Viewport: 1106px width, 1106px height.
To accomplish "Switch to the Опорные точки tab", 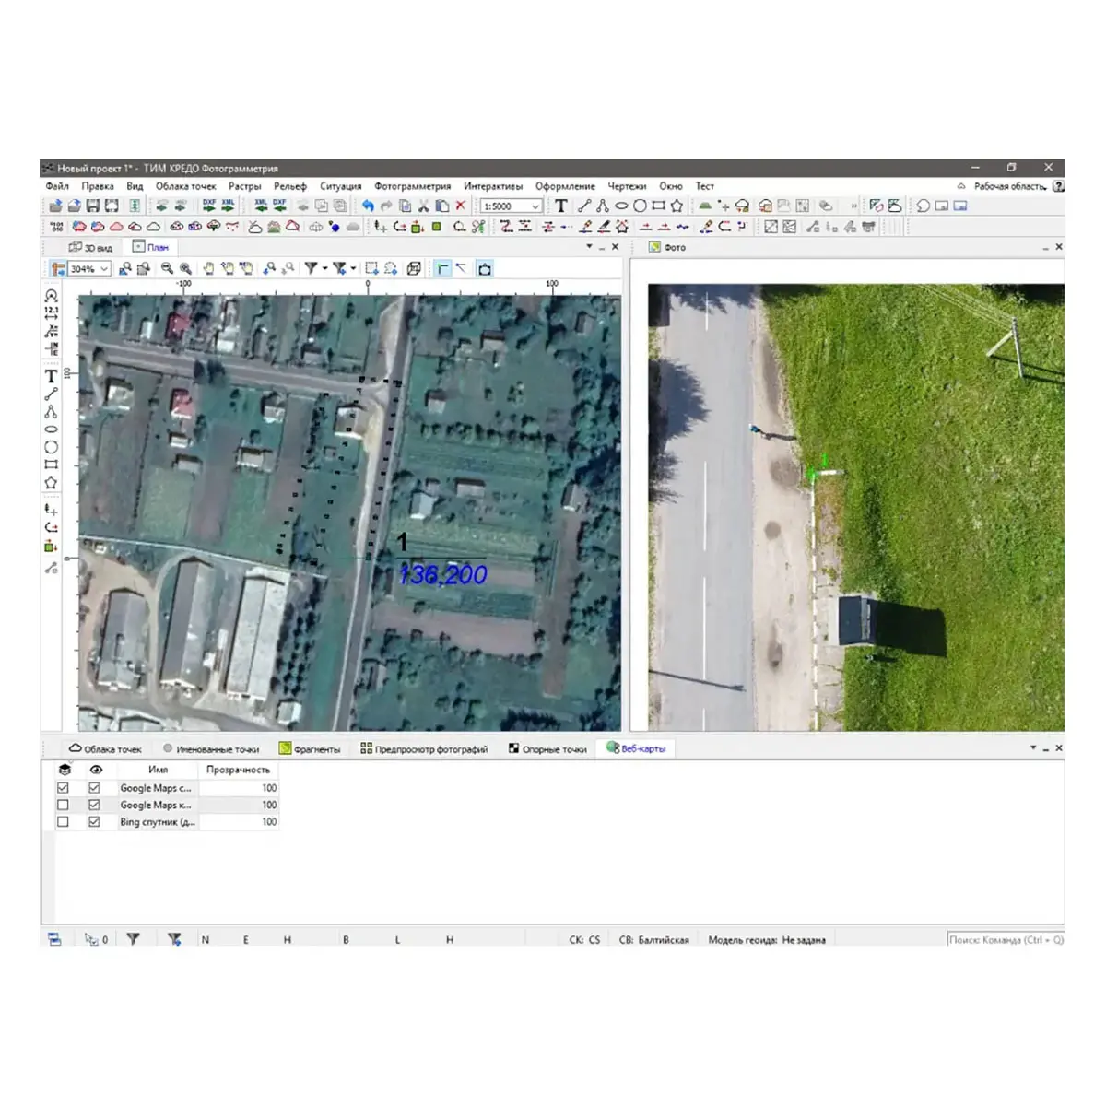I will (x=547, y=749).
